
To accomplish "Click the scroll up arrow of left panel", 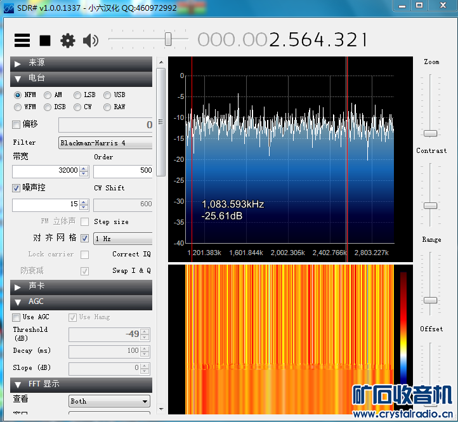I will click(x=161, y=62).
